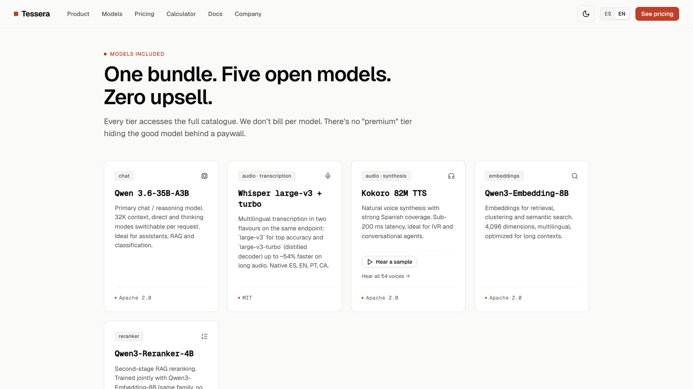693x389 pixels.
Task: Click the chip icon on the Qwen chat card
Action: (204, 176)
